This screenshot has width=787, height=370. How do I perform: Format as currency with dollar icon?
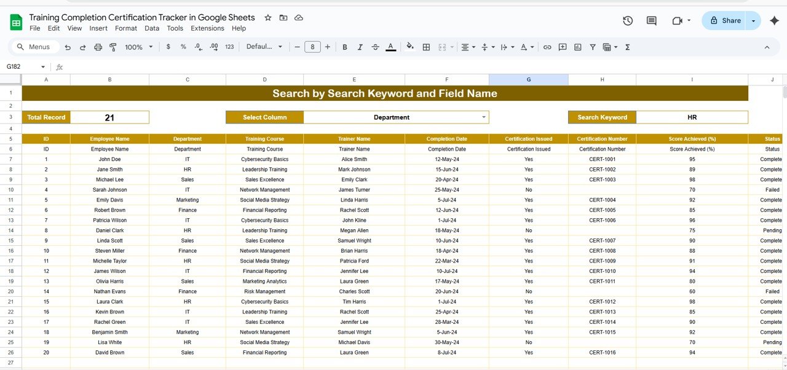[x=168, y=47]
